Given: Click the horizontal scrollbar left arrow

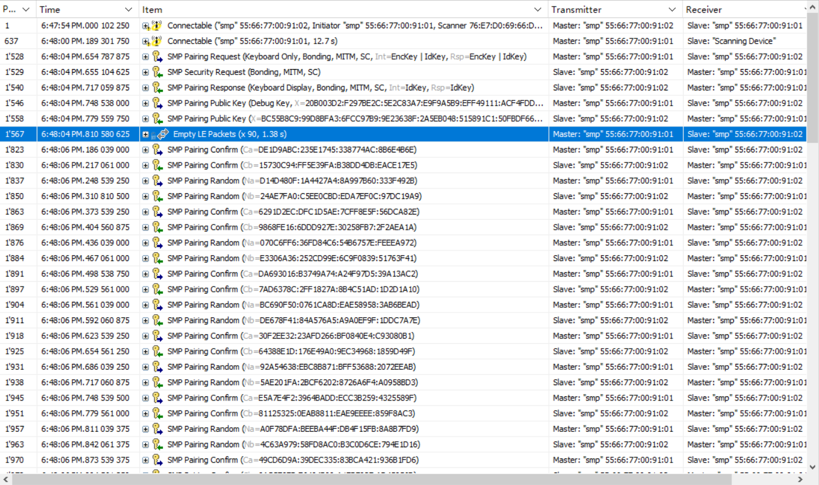Looking at the screenshot, I should pyautogui.click(x=4, y=480).
